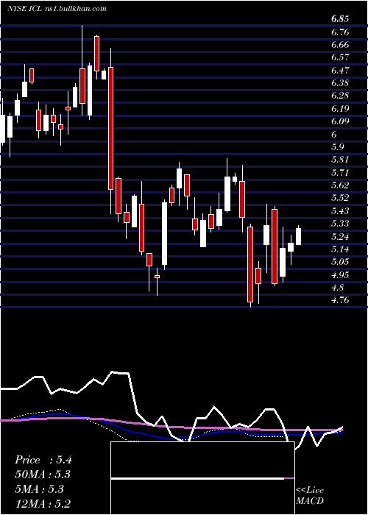The image size is (368, 515).
Task: Click the 6.66 price axis label
Action: tap(340, 45)
